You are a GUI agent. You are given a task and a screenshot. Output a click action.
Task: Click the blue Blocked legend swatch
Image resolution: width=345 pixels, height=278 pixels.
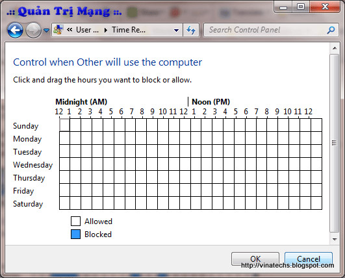click(x=75, y=234)
